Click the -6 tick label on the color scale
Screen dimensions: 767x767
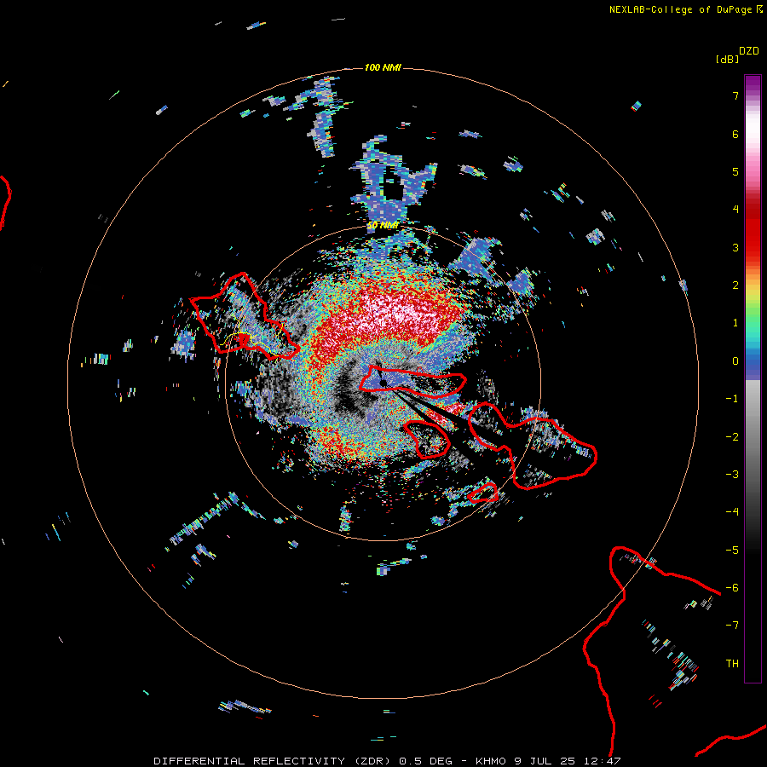point(732,588)
